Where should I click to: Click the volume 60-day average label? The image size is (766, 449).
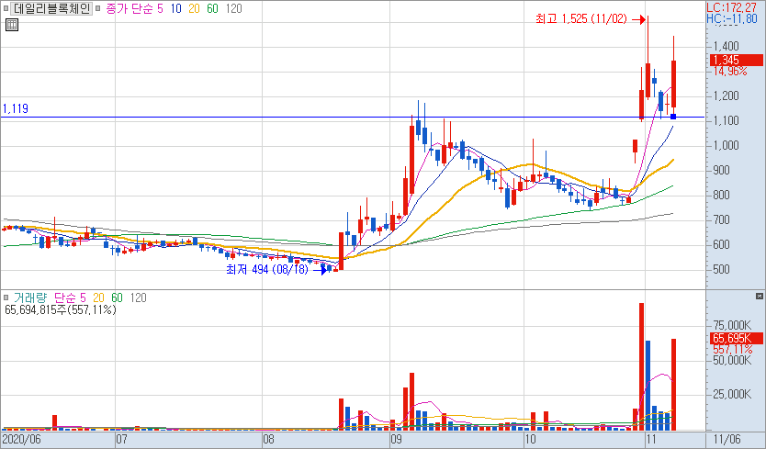click(117, 297)
